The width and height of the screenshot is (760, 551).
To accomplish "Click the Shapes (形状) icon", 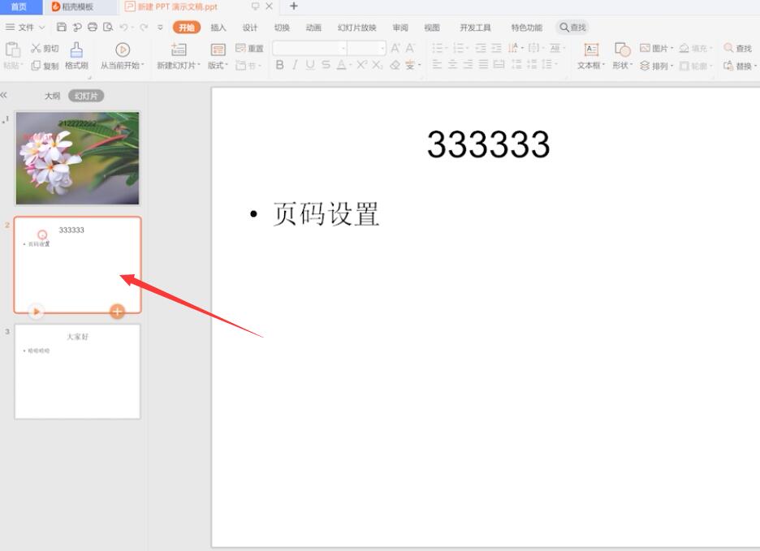I will 622,50.
